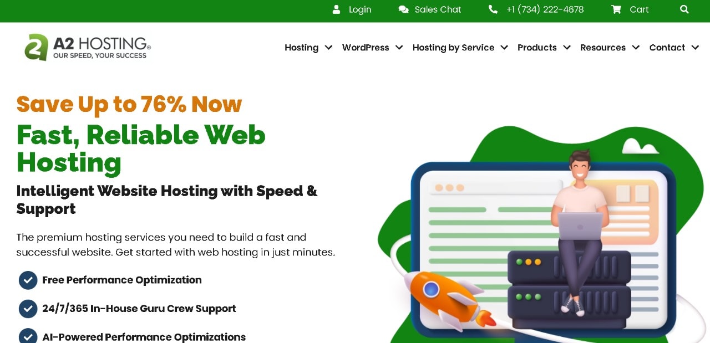Open the Products menu
The image size is (710, 343).
pos(544,48)
